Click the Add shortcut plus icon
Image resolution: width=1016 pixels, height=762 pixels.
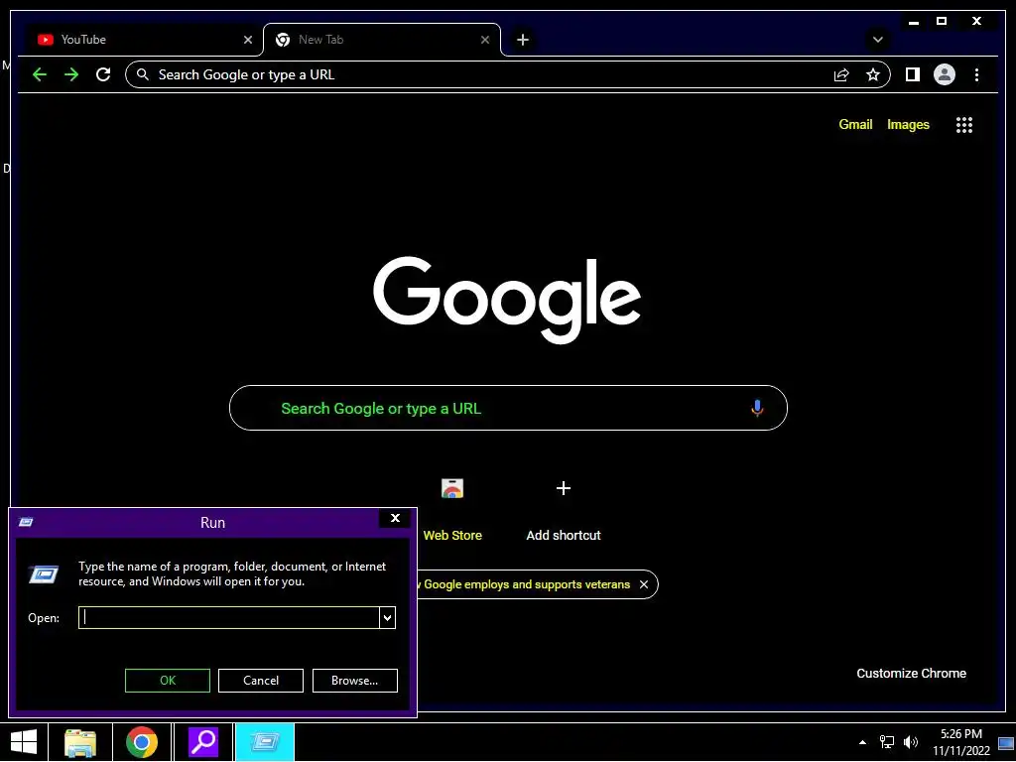(x=564, y=488)
